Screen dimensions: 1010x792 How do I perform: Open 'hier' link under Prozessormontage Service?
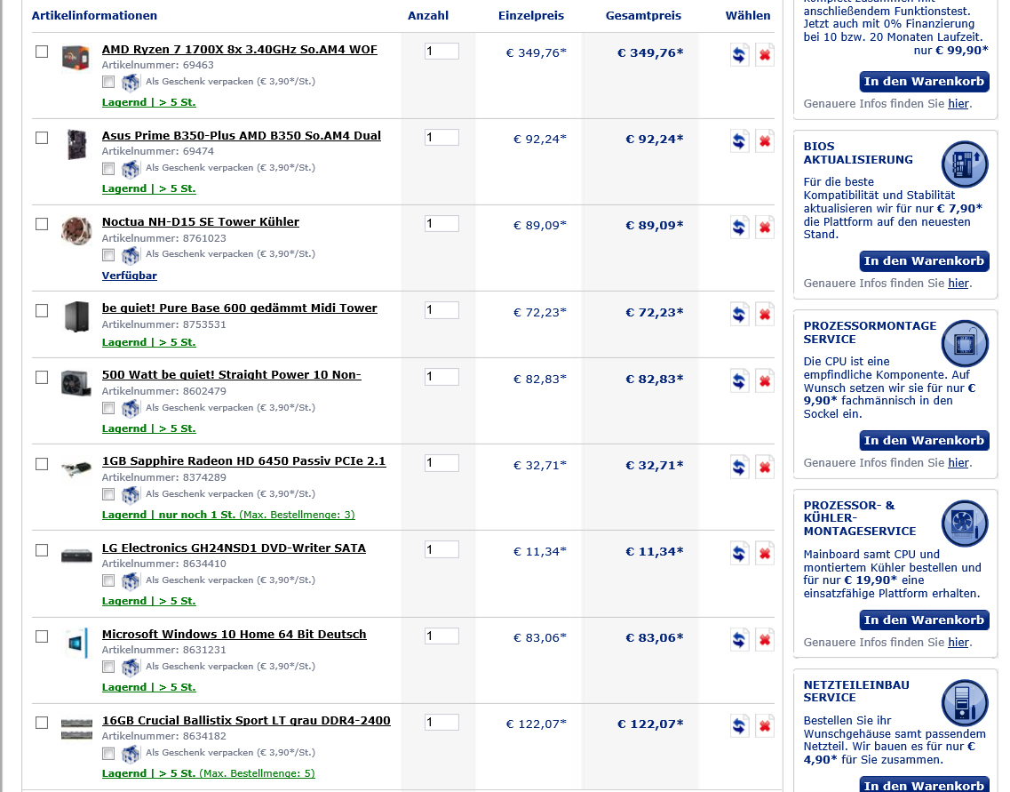click(958, 463)
